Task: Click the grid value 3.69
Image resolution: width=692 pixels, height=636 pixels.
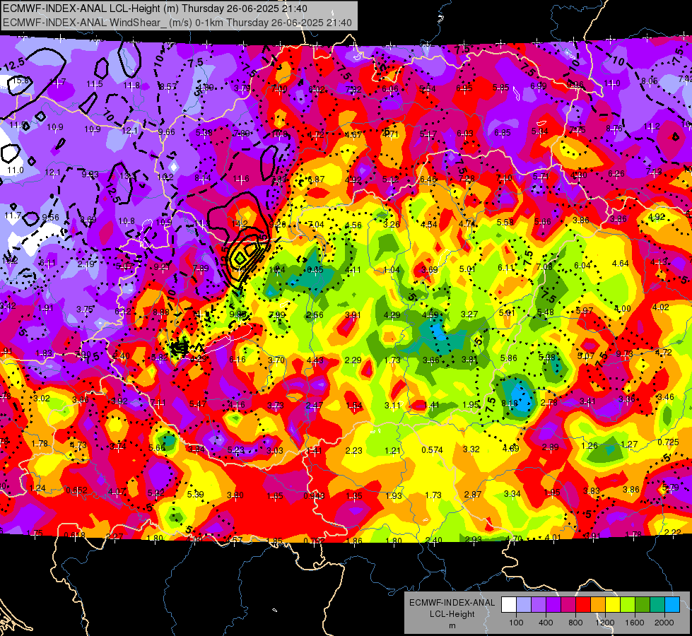Action: coord(429,269)
